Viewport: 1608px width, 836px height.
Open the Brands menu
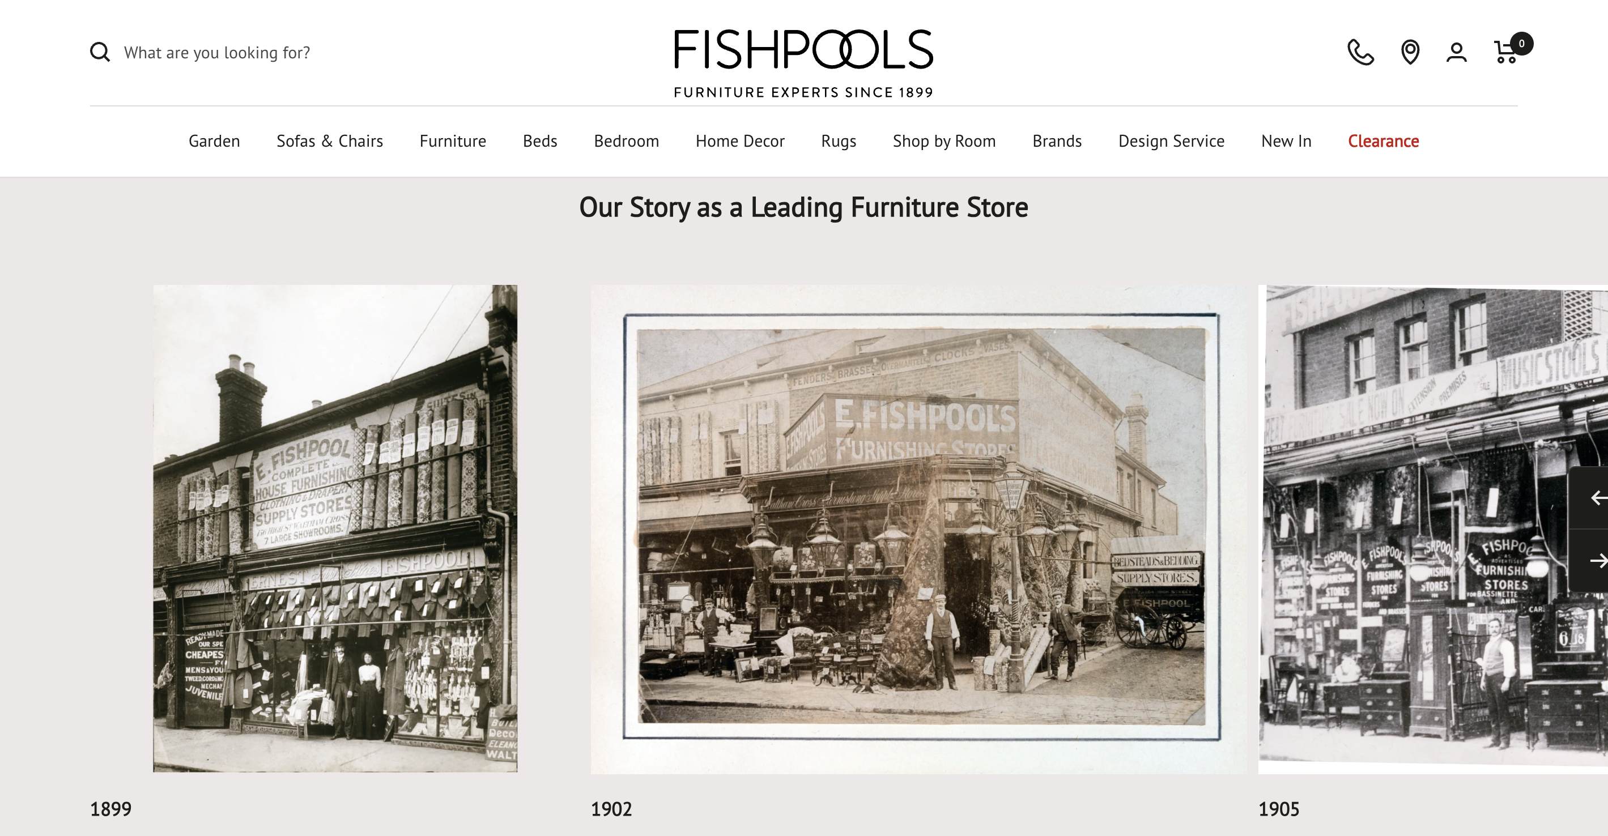1057,141
